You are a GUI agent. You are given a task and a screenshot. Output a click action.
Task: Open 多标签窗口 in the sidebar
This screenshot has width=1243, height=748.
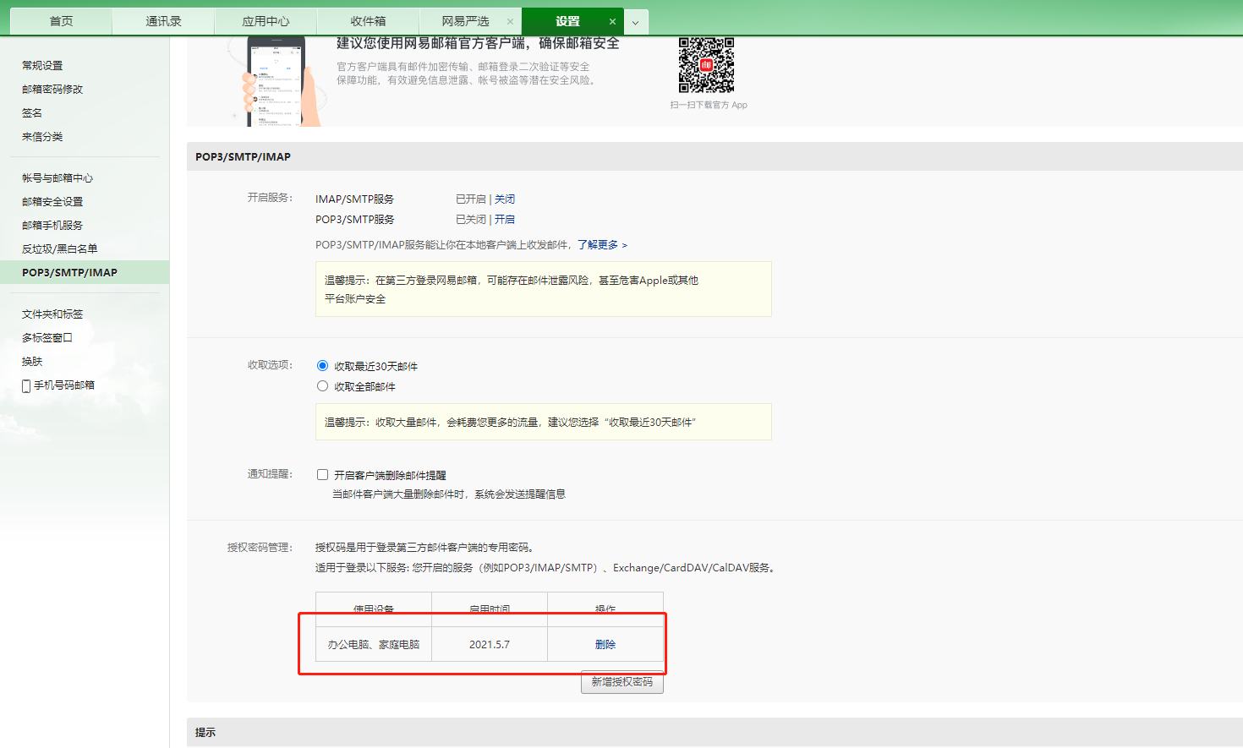[47, 338]
